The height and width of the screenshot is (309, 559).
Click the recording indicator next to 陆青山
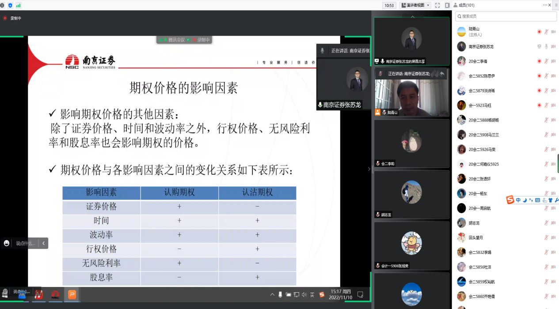click(x=539, y=32)
